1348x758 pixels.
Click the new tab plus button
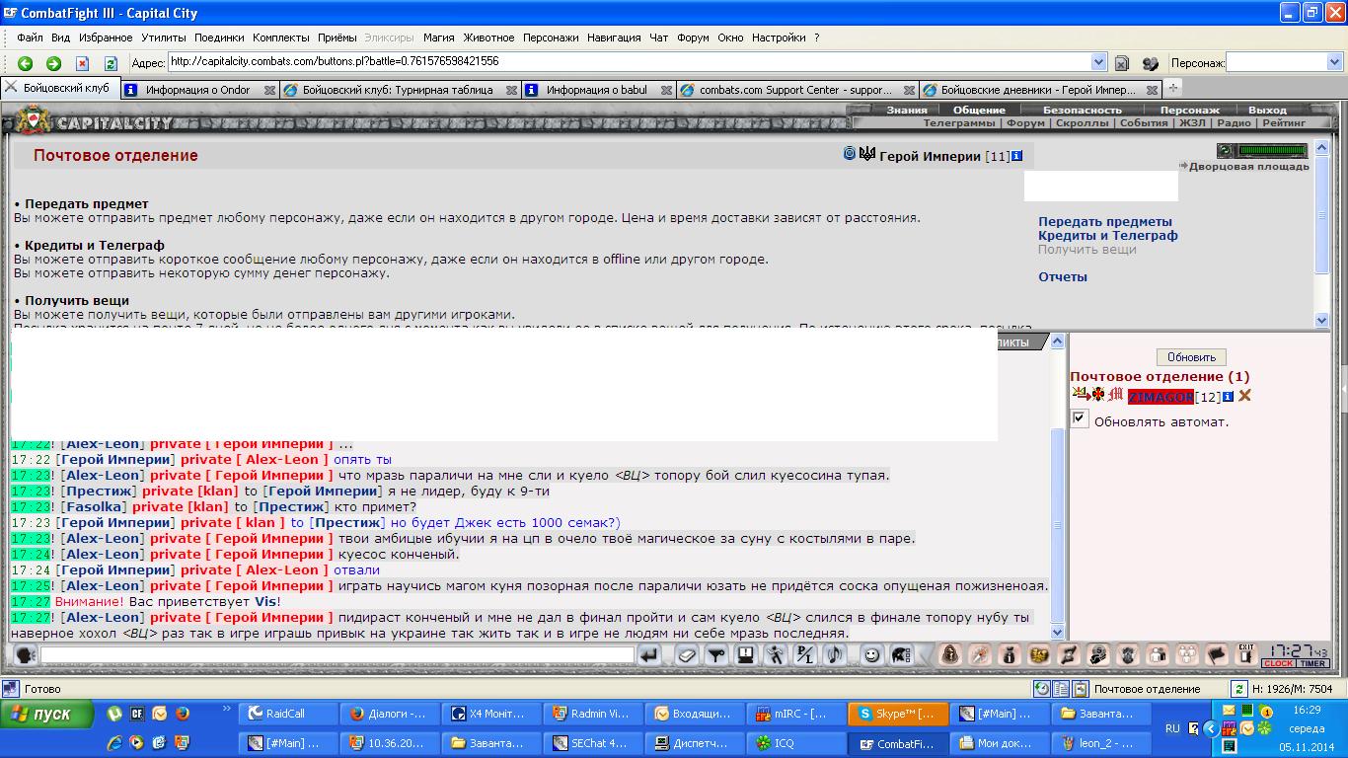1173,88
